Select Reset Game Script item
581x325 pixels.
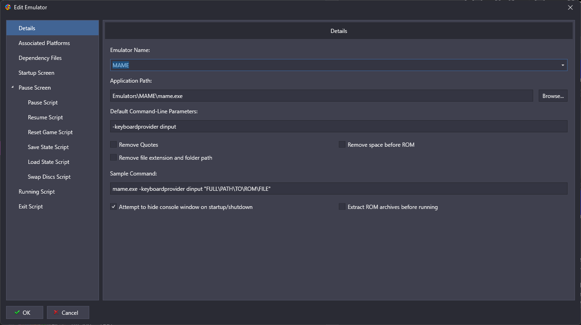click(x=50, y=132)
